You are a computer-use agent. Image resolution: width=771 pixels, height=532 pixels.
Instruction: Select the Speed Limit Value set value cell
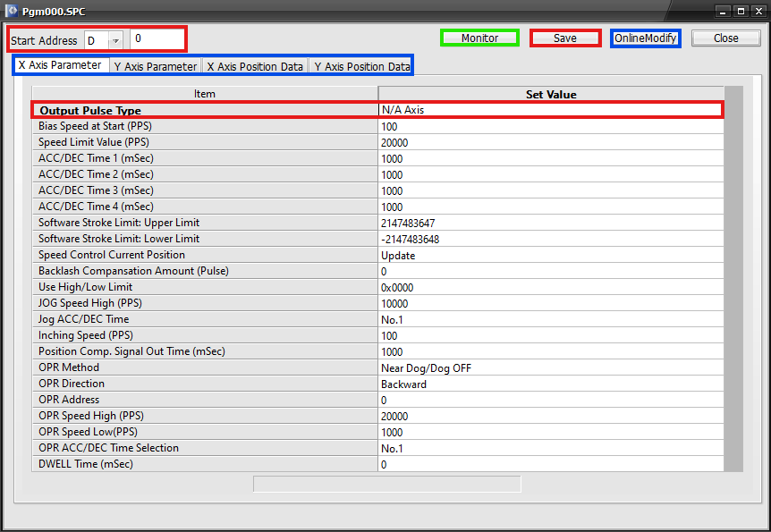click(x=550, y=142)
